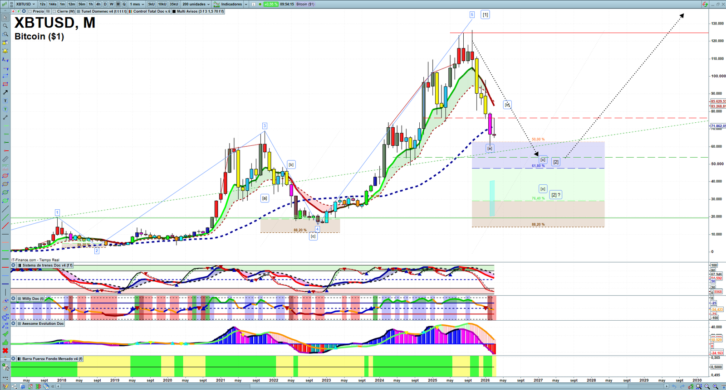
Task: Open the Control Total Doc v.6 label
Action: point(152,11)
